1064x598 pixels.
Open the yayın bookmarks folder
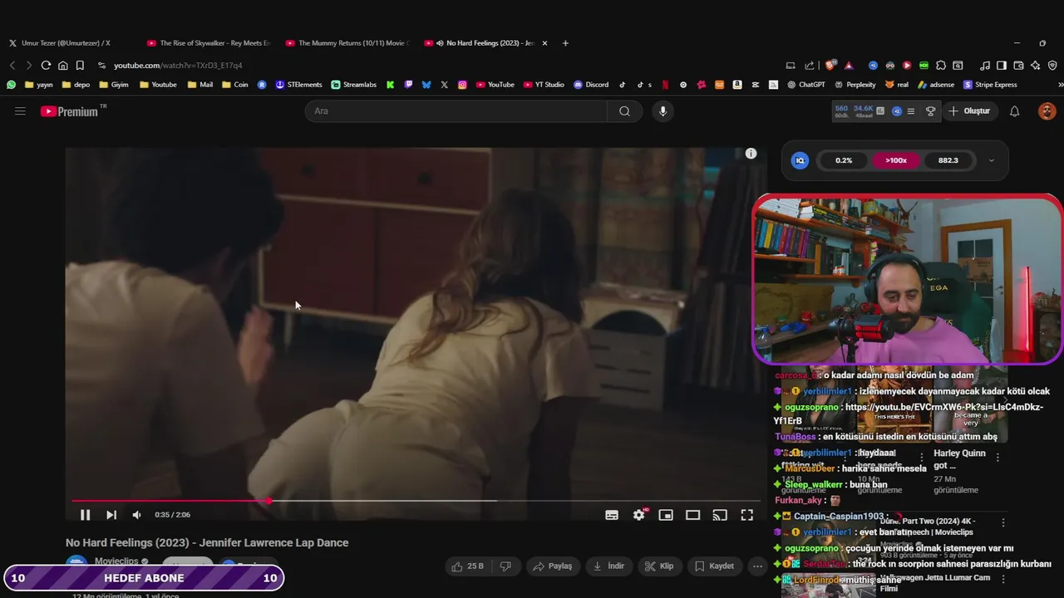[39, 85]
